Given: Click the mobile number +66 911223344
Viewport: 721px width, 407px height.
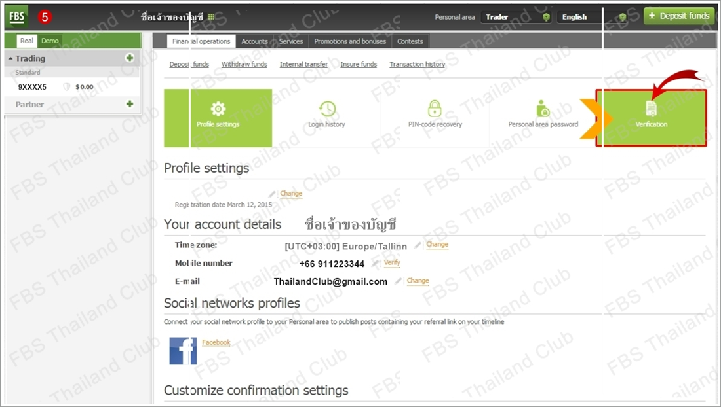Looking at the screenshot, I should [332, 264].
